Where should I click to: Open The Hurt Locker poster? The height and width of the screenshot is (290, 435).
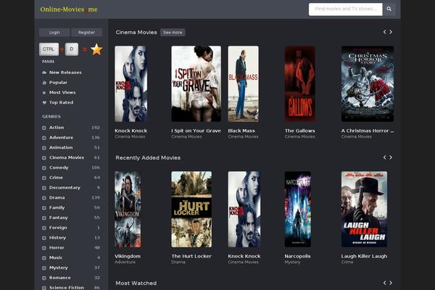(x=191, y=210)
